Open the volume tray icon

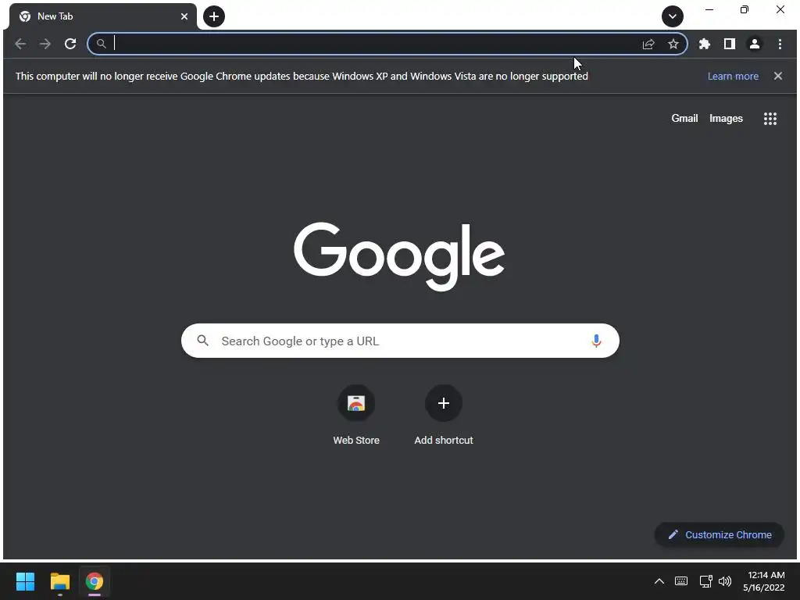pyautogui.click(x=725, y=581)
